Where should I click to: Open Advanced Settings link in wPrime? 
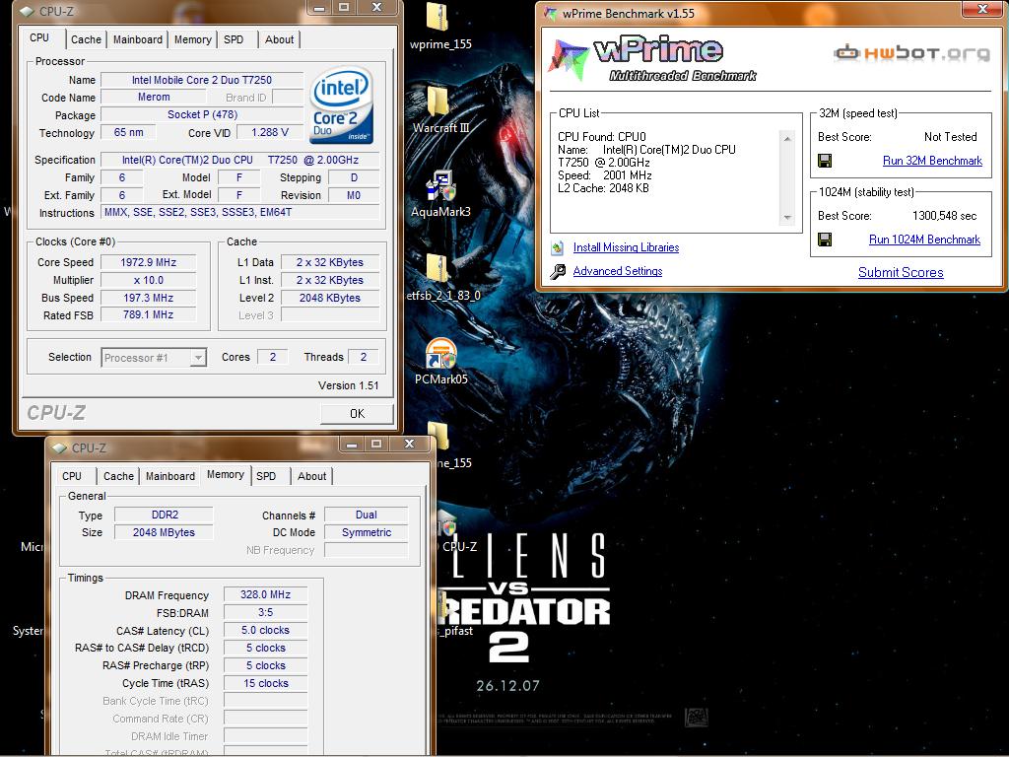(618, 271)
